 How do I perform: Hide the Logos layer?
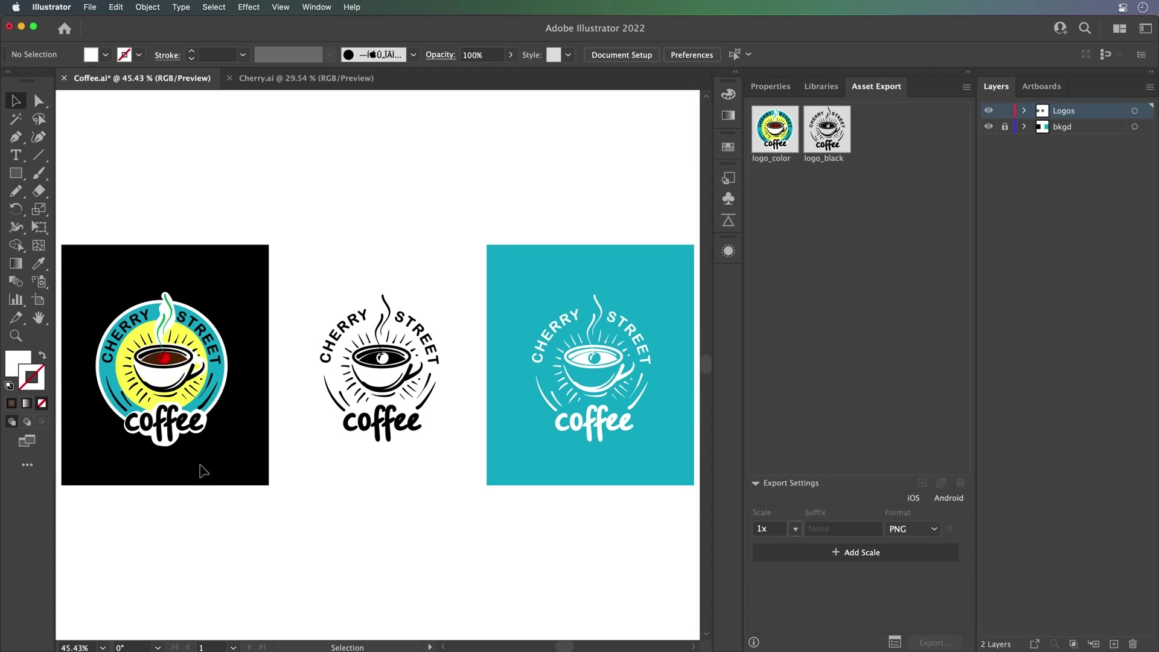click(x=989, y=110)
